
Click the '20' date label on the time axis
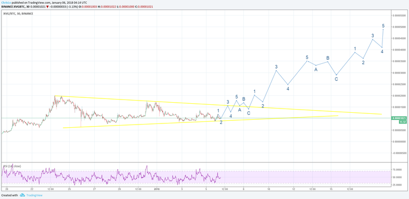coord(7,189)
